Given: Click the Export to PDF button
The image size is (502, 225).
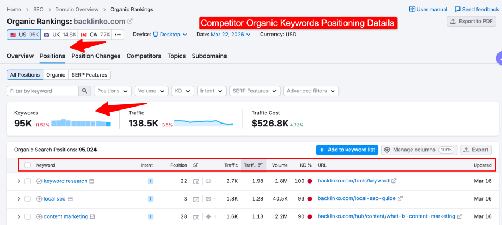Looking at the screenshot, I should [x=471, y=22].
